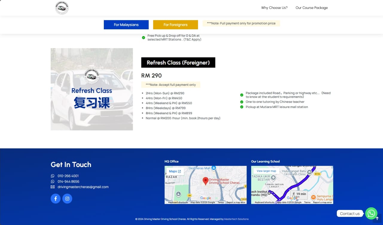
Task: Click green check beside Free Pick up & Drop off
Action: click(143, 37)
